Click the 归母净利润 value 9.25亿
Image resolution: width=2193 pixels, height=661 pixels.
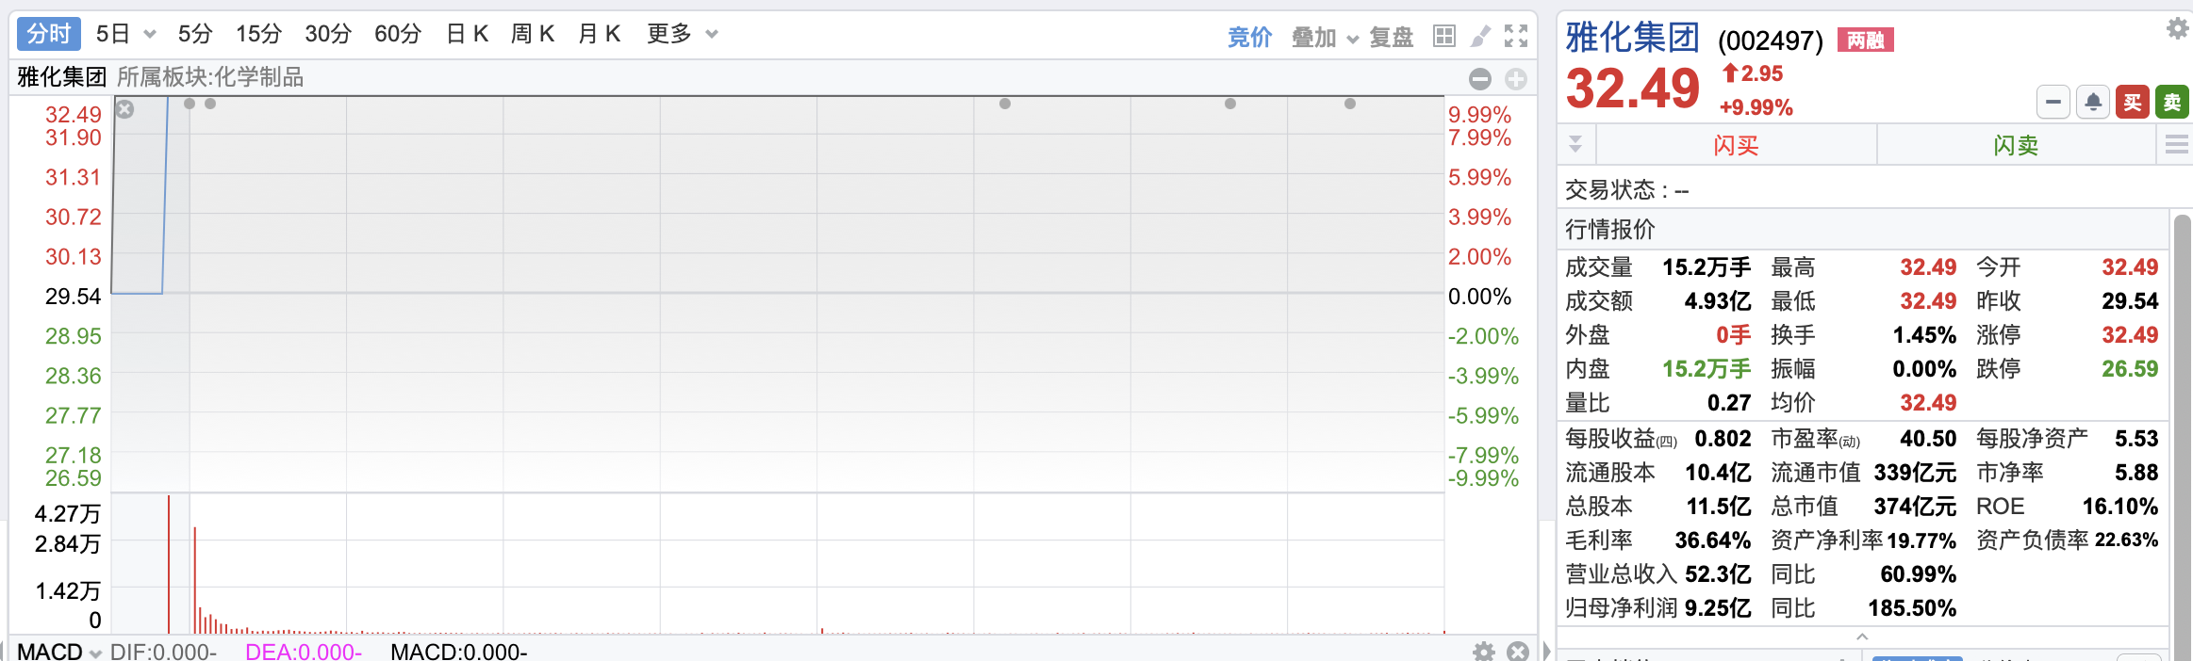point(1718,608)
